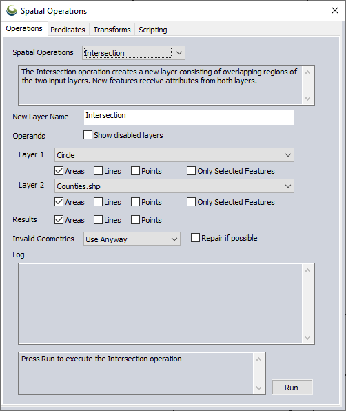Uncheck Areas for Layer 1
The image size is (346, 411).
coord(59,171)
